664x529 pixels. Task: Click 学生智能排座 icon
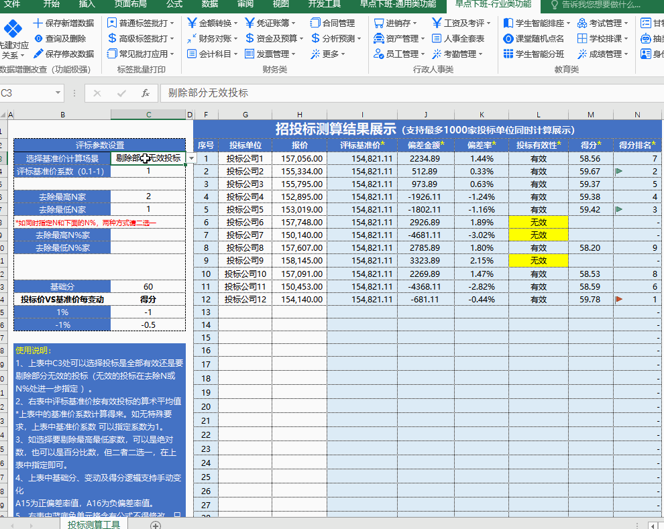pyautogui.click(x=508, y=23)
